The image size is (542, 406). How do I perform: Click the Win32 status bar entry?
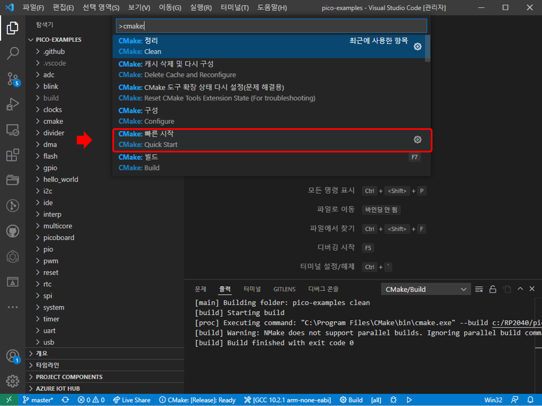pyautogui.click(x=493, y=400)
